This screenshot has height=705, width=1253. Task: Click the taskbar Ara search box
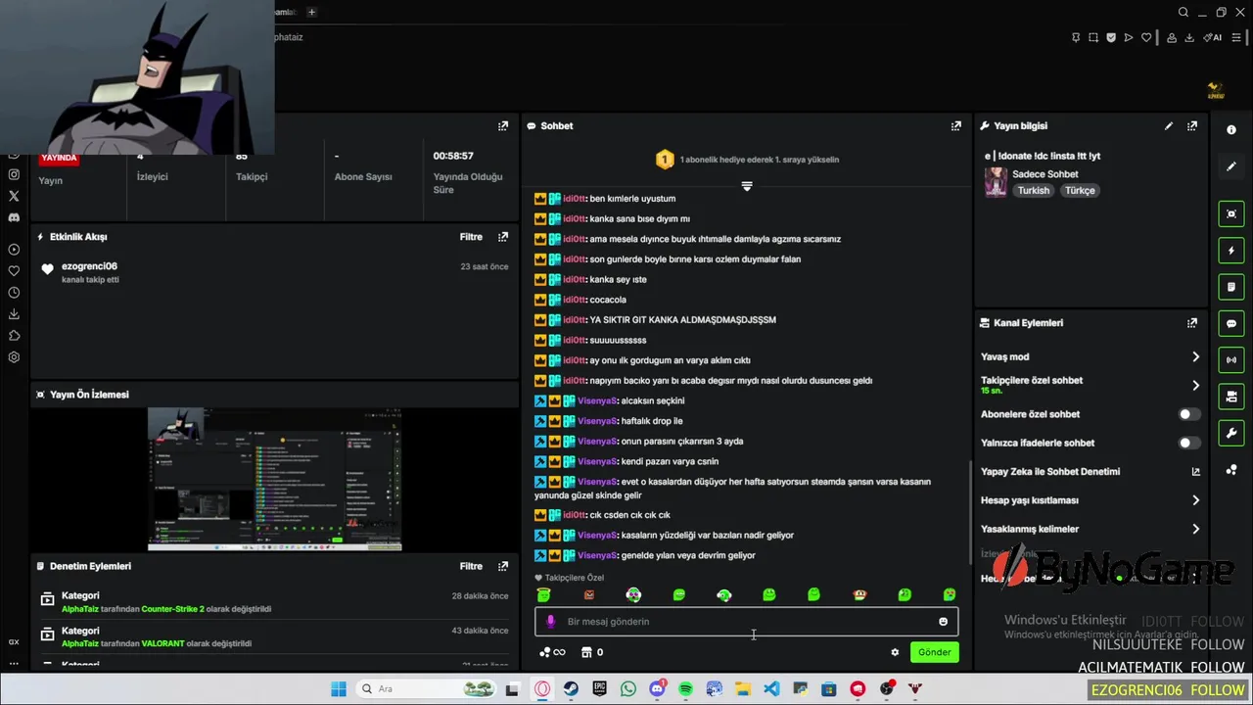pyautogui.click(x=425, y=688)
